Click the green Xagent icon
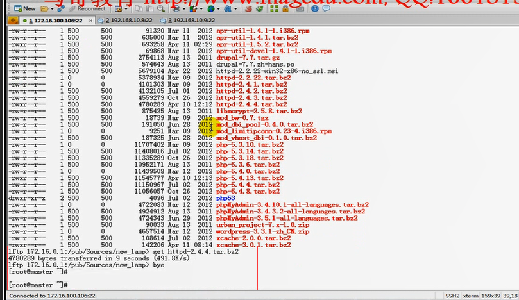519x300 pixels. [259, 9]
